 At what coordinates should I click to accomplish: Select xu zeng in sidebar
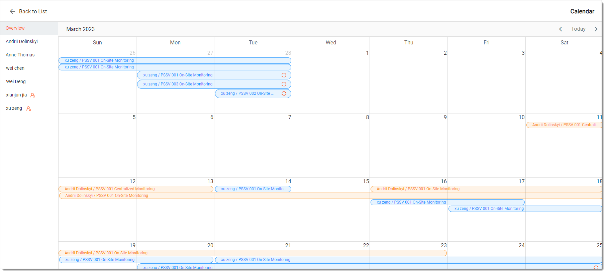coord(29,108)
